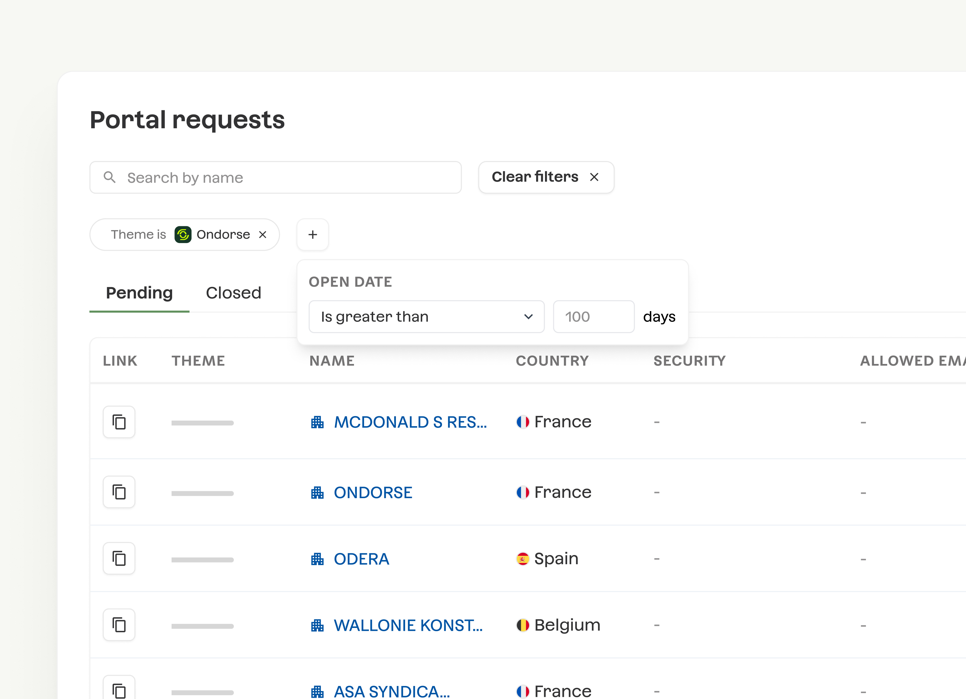Click France flag in MCDONALD S RES... row
The image size is (966, 699).
523,422
